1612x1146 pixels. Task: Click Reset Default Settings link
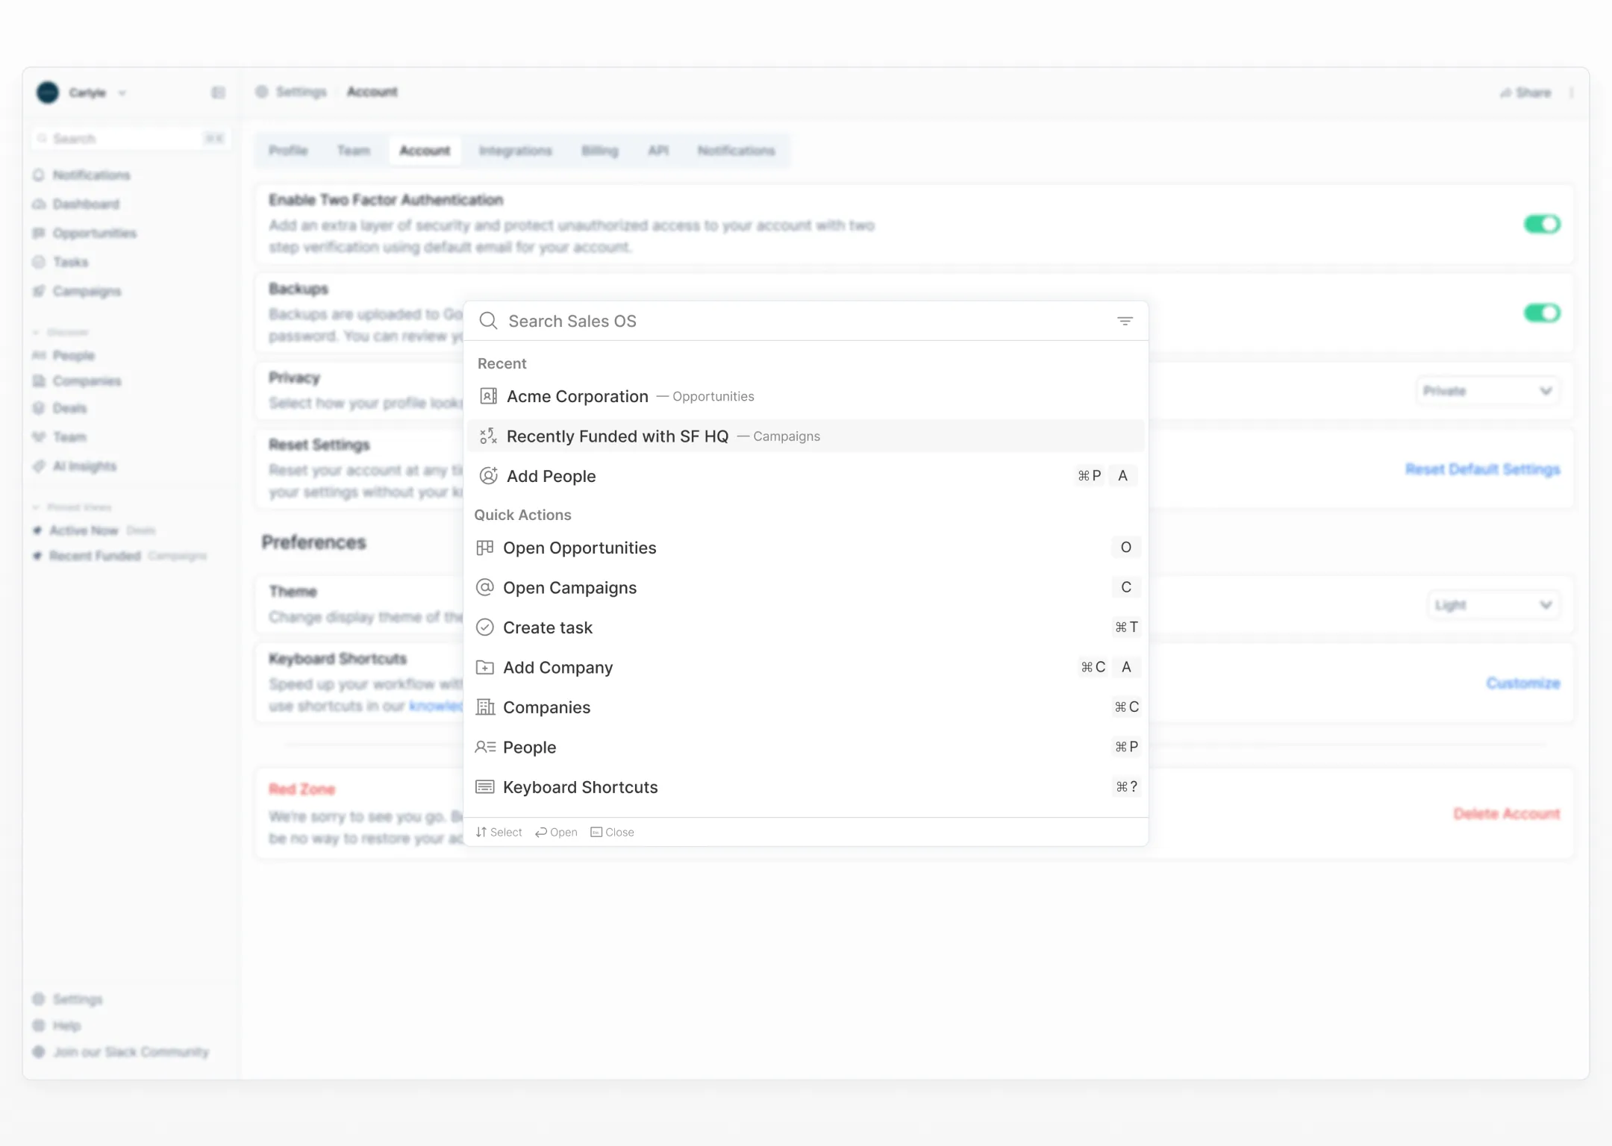point(1483,469)
